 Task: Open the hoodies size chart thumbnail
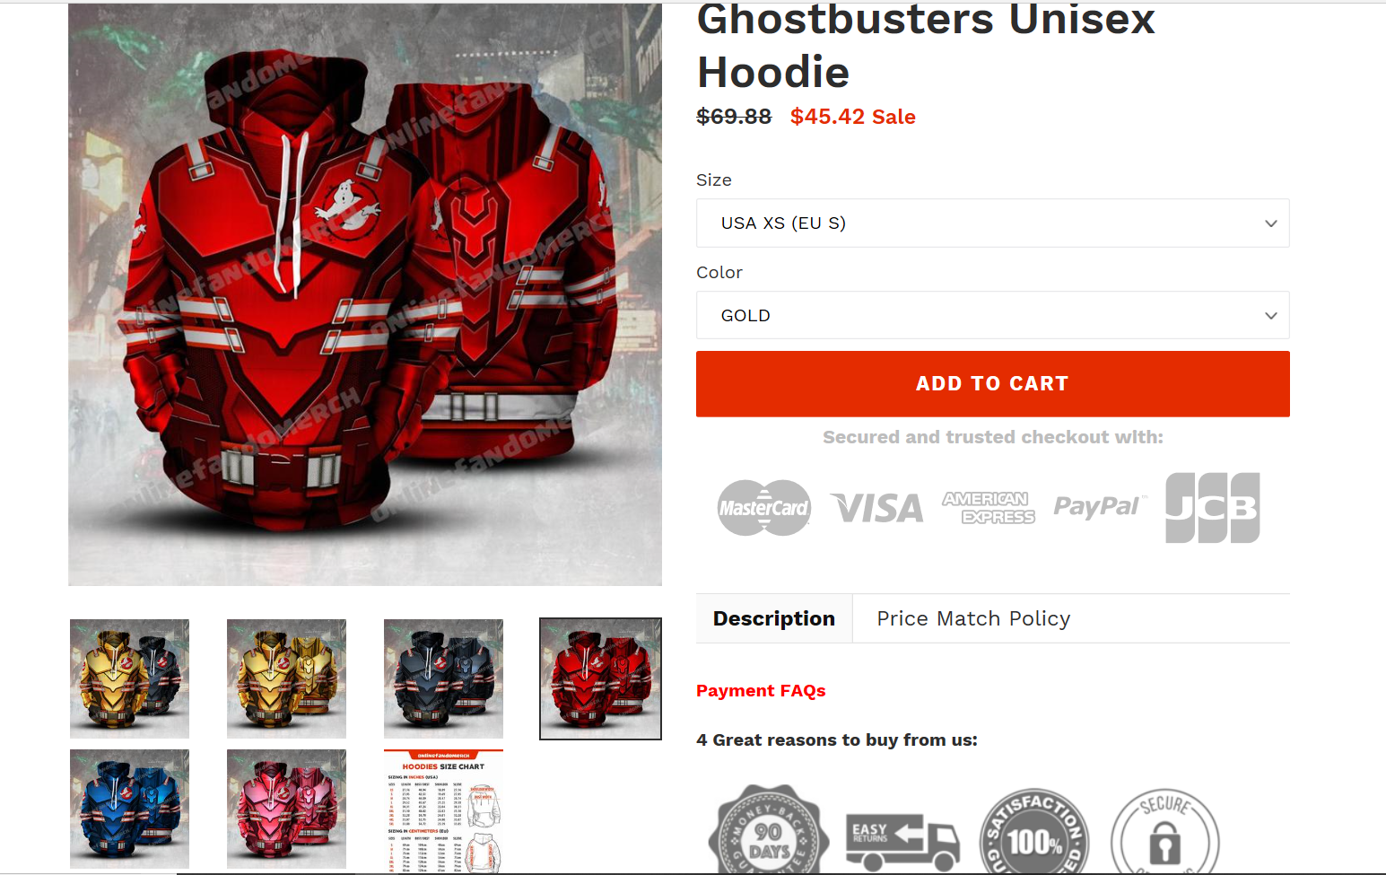[443, 810]
